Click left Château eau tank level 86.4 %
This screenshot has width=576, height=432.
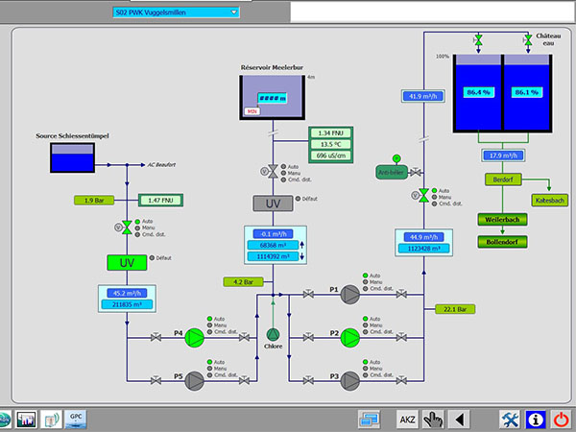pos(478,92)
